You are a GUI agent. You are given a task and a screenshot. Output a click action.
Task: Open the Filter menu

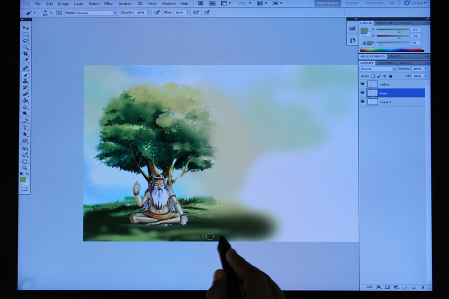click(108, 3)
